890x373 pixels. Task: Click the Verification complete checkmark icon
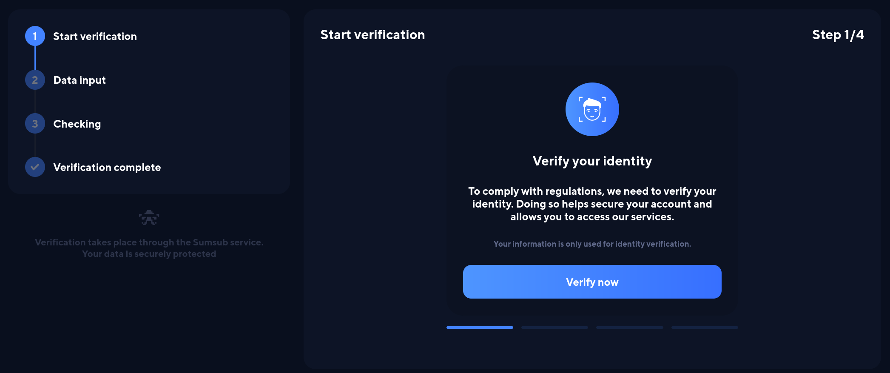(x=35, y=167)
